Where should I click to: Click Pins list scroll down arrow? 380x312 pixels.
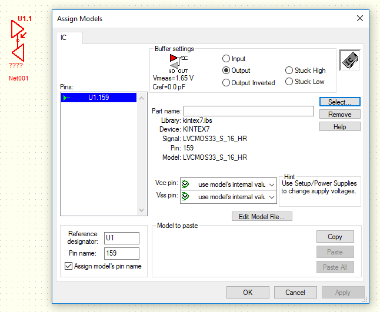[x=142, y=210]
